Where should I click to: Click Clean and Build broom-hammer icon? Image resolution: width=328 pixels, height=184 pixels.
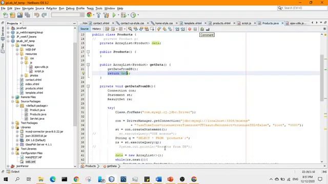point(106,15)
